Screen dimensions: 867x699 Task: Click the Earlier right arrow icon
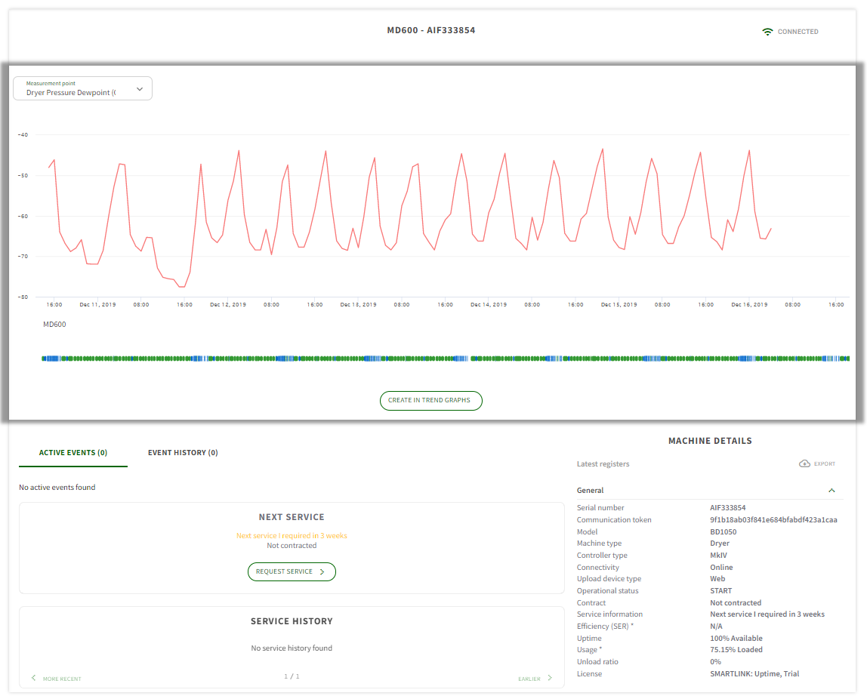point(550,678)
